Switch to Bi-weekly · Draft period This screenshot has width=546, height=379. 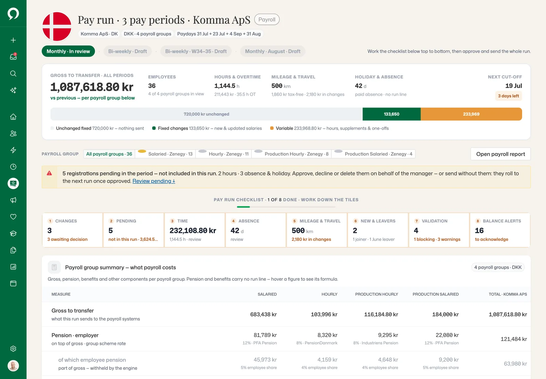[128, 51]
